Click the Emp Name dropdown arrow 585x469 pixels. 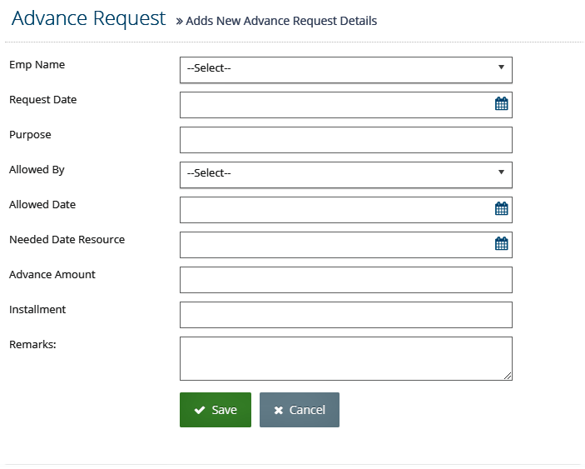tap(501, 67)
